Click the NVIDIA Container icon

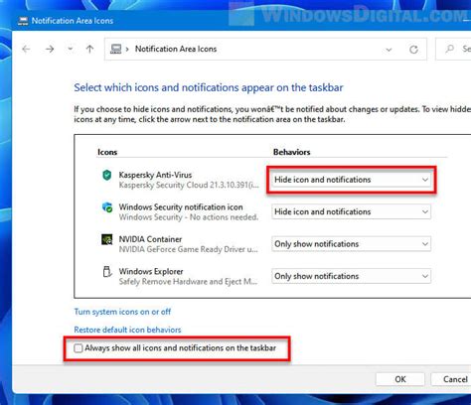click(x=106, y=239)
